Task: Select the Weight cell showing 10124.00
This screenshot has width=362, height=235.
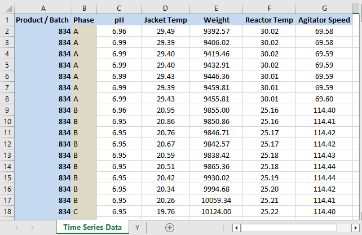Action: [217, 211]
